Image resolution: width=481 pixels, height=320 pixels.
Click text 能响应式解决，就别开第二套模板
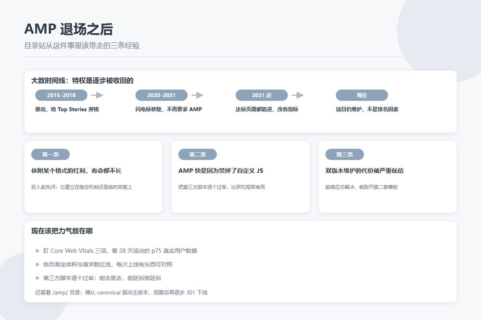click(x=361, y=187)
